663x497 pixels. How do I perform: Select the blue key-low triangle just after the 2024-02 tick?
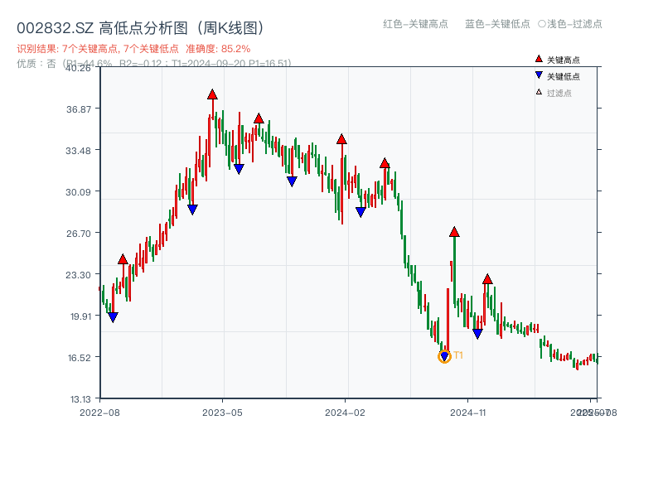pos(361,212)
